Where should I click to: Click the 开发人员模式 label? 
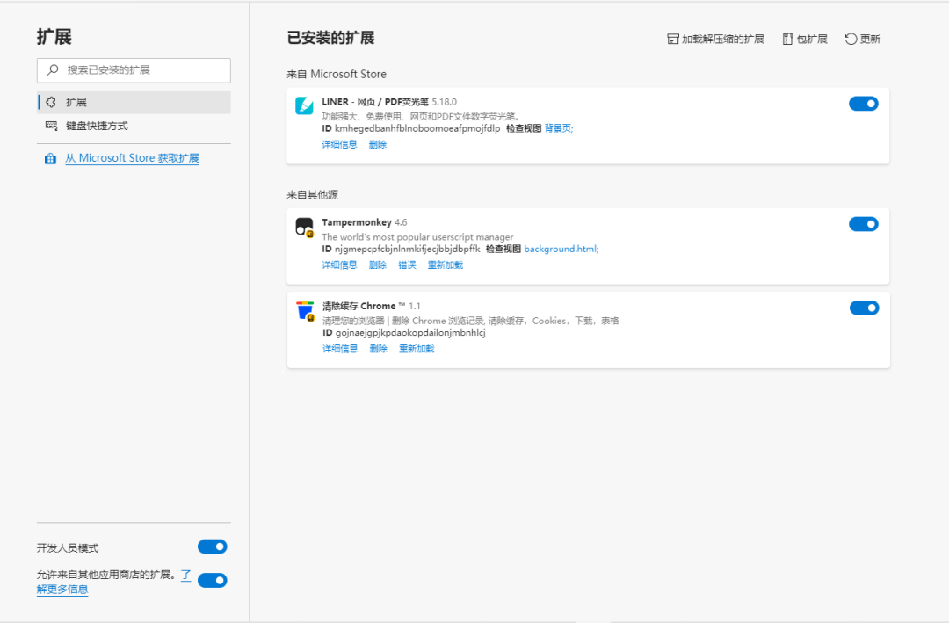tap(68, 548)
